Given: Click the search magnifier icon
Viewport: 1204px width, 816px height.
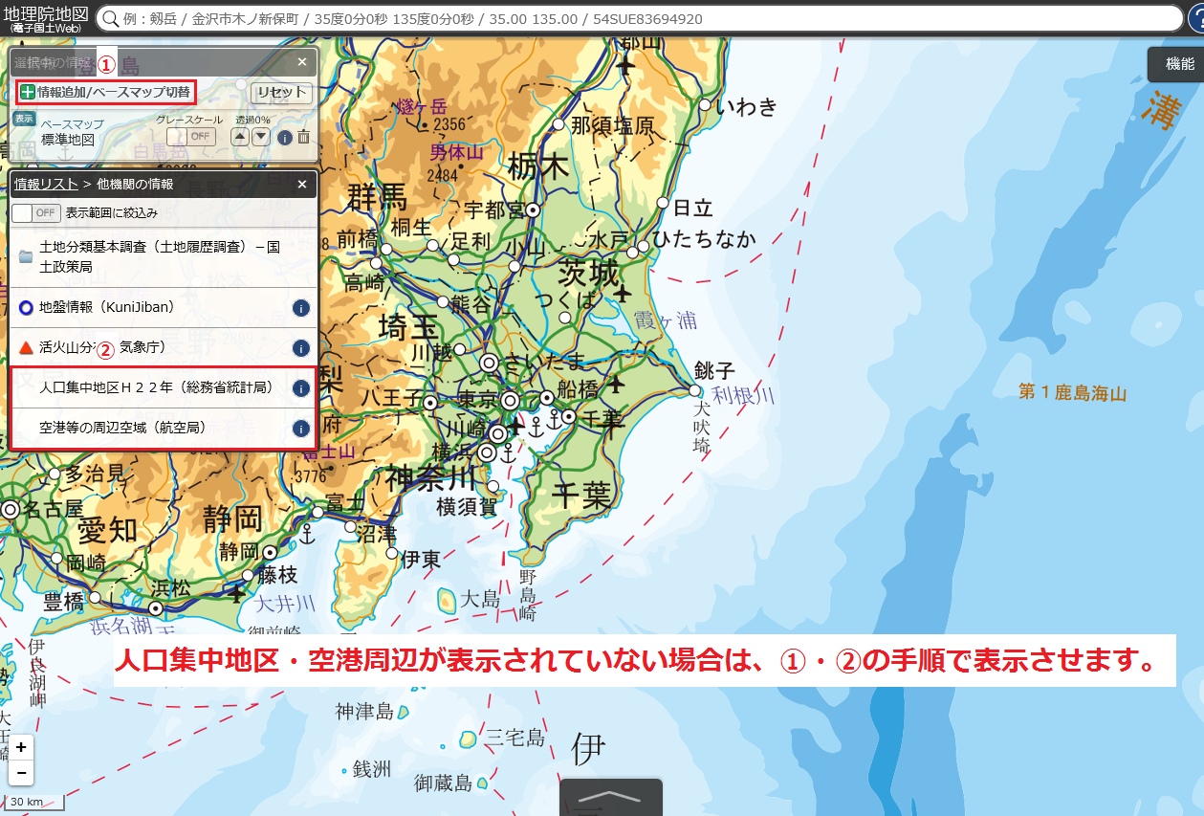Looking at the screenshot, I should point(110,19).
